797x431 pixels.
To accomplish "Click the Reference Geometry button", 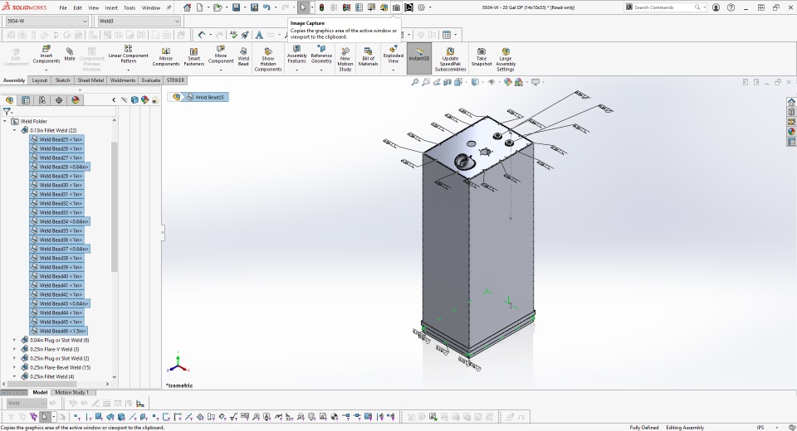I will click(x=321, y=55).
